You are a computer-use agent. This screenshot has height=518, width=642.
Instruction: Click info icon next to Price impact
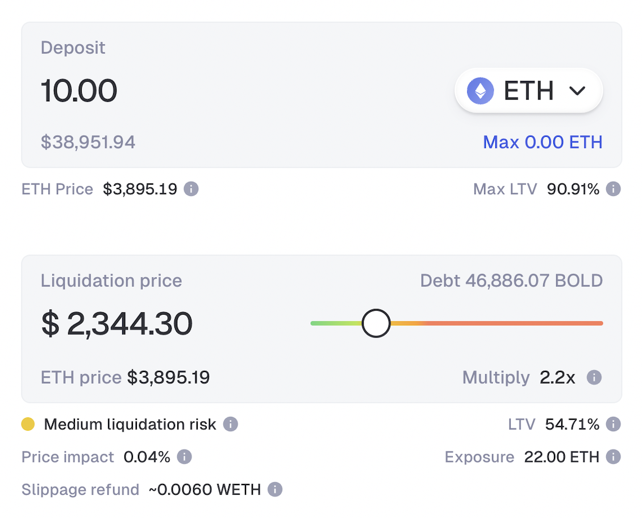click(x=184, y=457)
